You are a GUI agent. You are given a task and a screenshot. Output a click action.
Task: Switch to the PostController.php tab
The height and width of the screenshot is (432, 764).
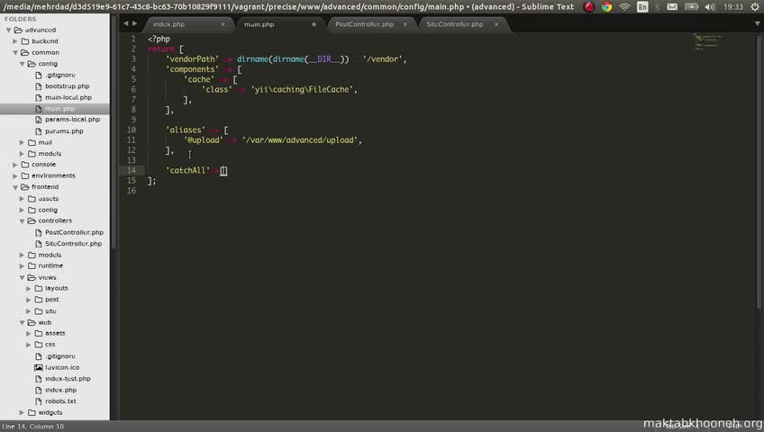click(364, 24)
